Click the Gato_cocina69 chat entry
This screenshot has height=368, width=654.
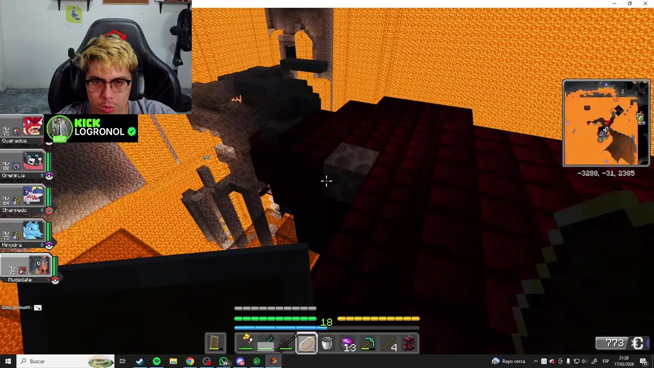click(21, 308)
